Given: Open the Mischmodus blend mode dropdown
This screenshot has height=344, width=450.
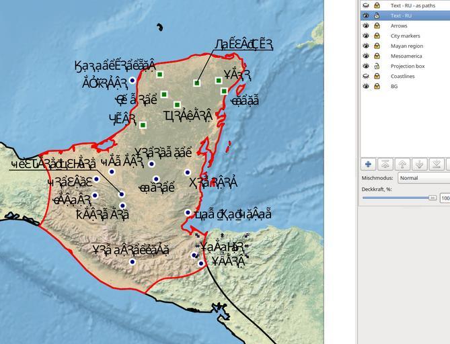Looking at the screenshot, I should click(424, 178).
